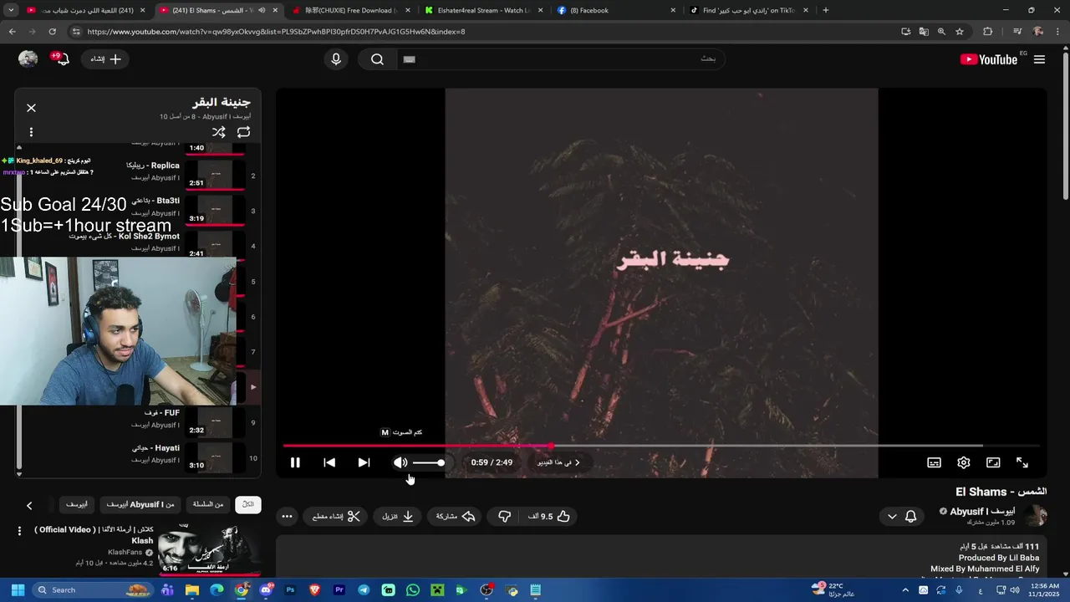1070x602 pixels.
Task: Show more filter chips with the arrow
Action: [29, 505]
